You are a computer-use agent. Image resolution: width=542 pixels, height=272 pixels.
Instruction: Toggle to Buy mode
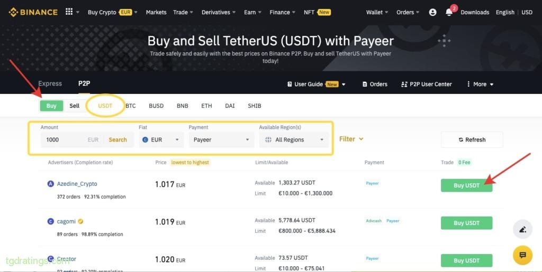point(51,106)
